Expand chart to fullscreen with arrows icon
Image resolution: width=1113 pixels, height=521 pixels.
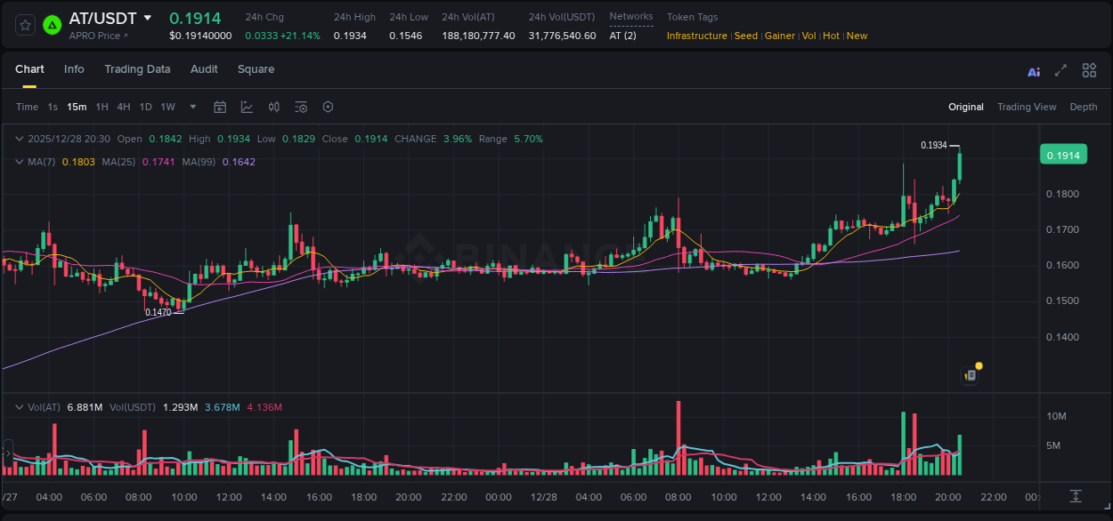(x=1060, y=70)
